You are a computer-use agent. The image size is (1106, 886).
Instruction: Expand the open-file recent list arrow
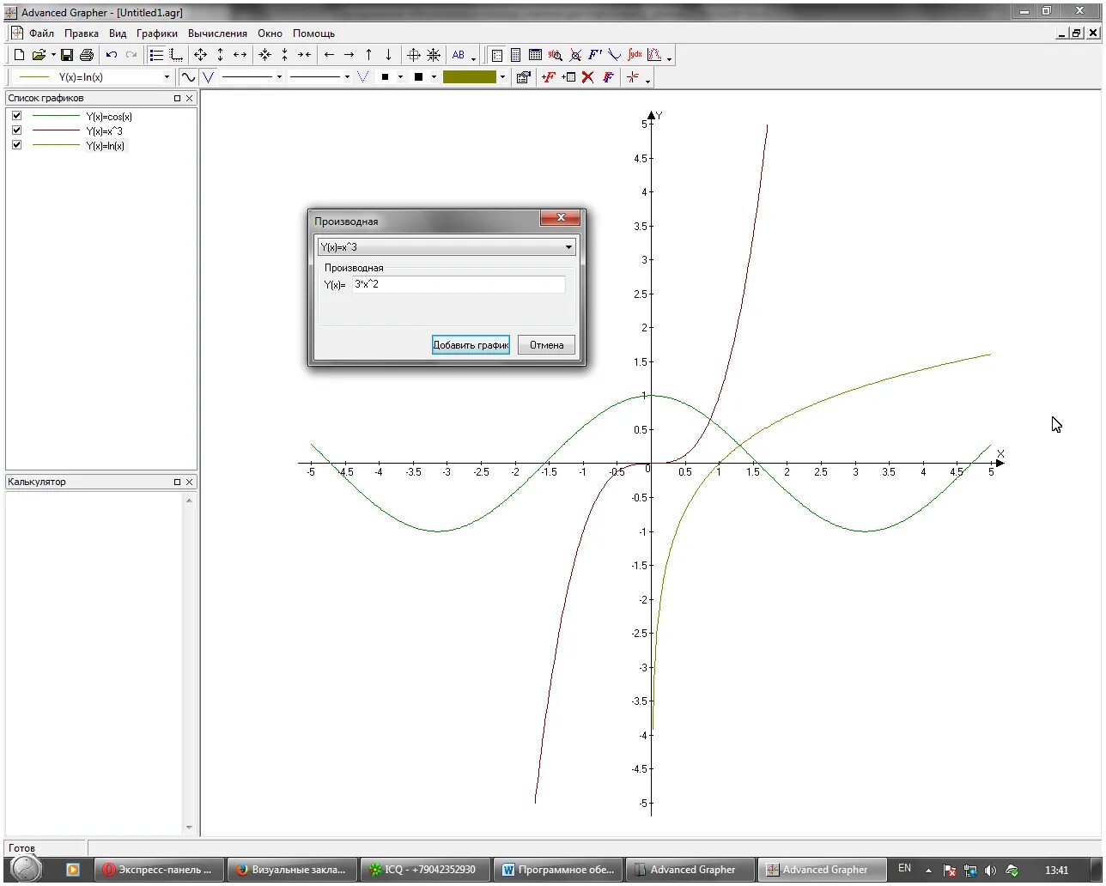tap(53, 55)
